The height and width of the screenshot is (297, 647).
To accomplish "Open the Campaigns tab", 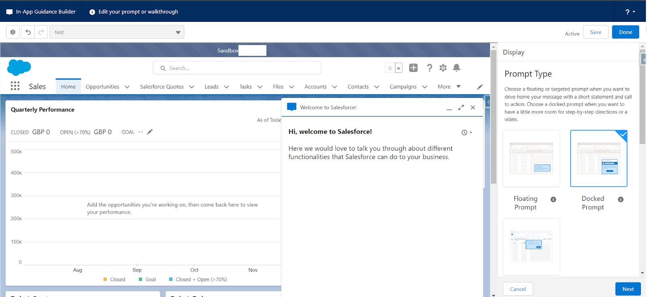I will [x=403, y=86].
